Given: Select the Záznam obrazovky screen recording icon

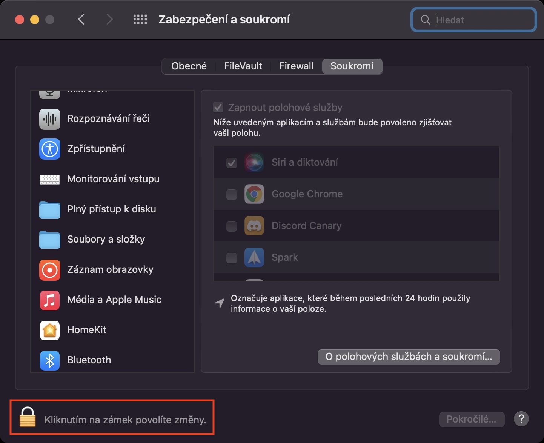Looking at the screenshot, I should [x=50, y=270].
